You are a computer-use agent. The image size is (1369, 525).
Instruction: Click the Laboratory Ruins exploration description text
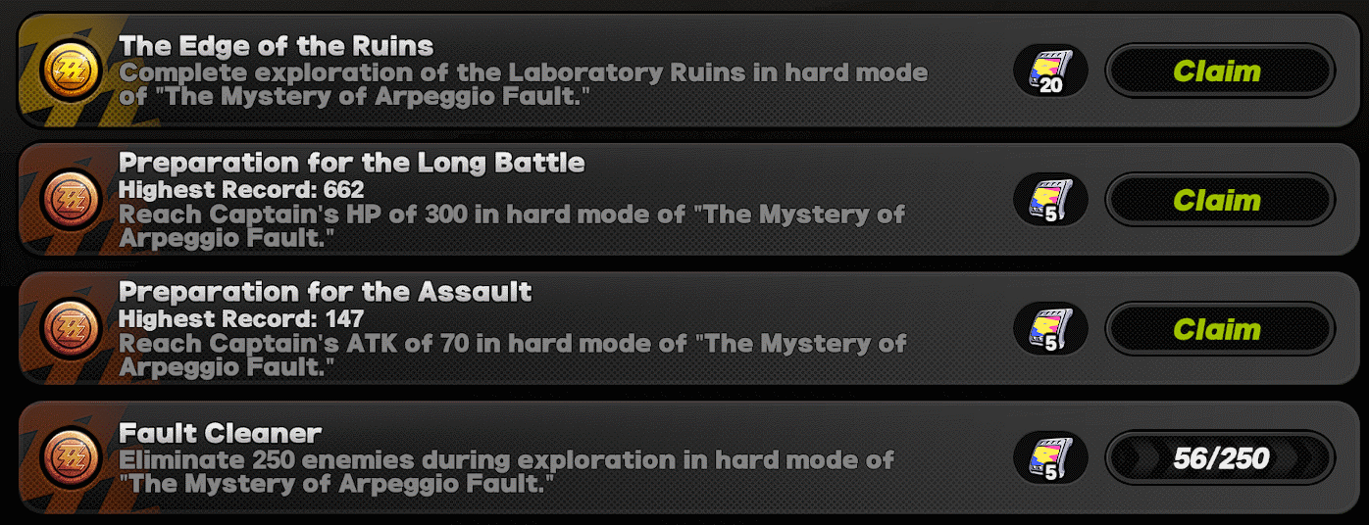[524, 85]
